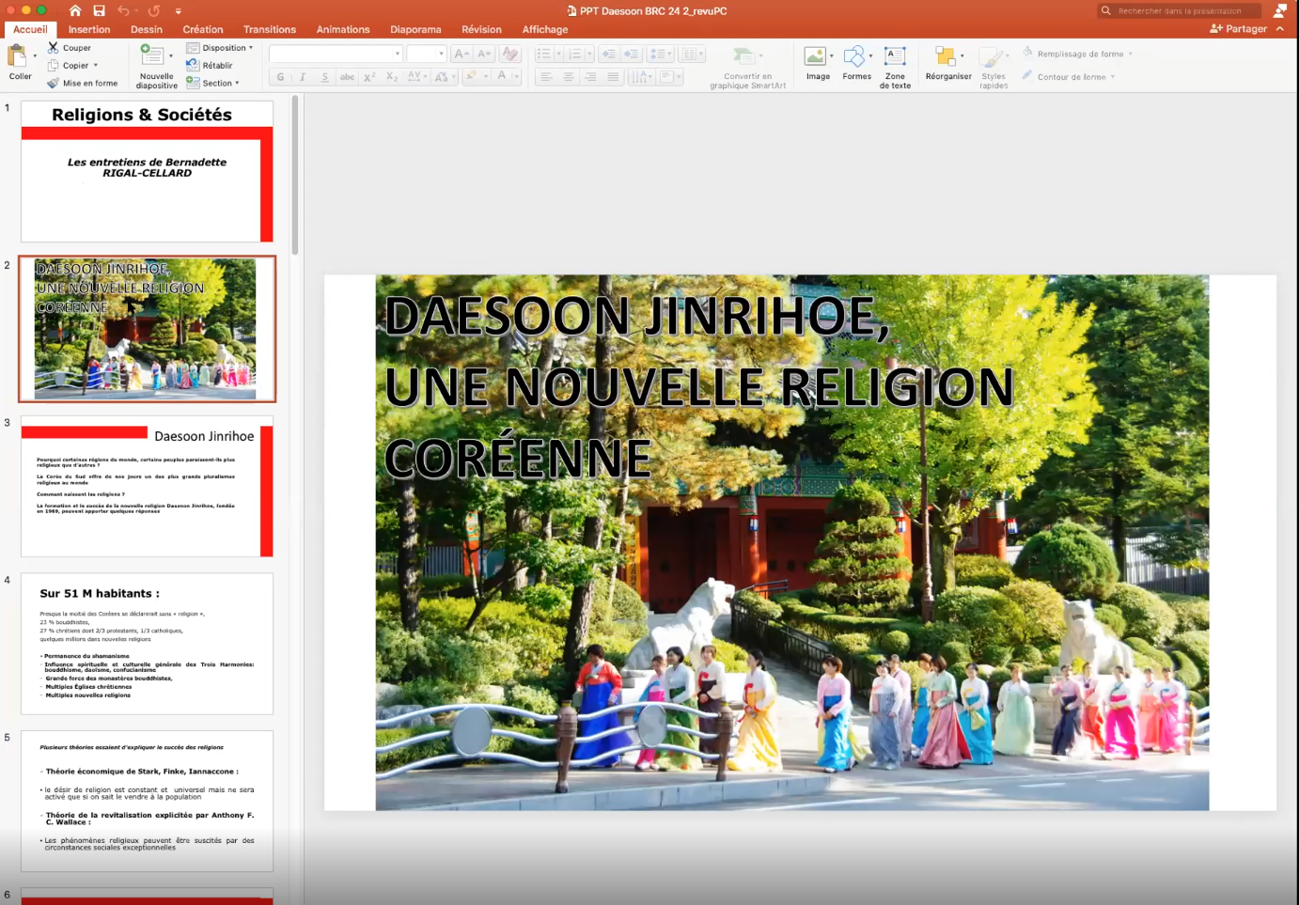This screenshot has width=1299, height=905.
Task: Save the presentation using the floppy disk icon
Action: click(99, 10)
